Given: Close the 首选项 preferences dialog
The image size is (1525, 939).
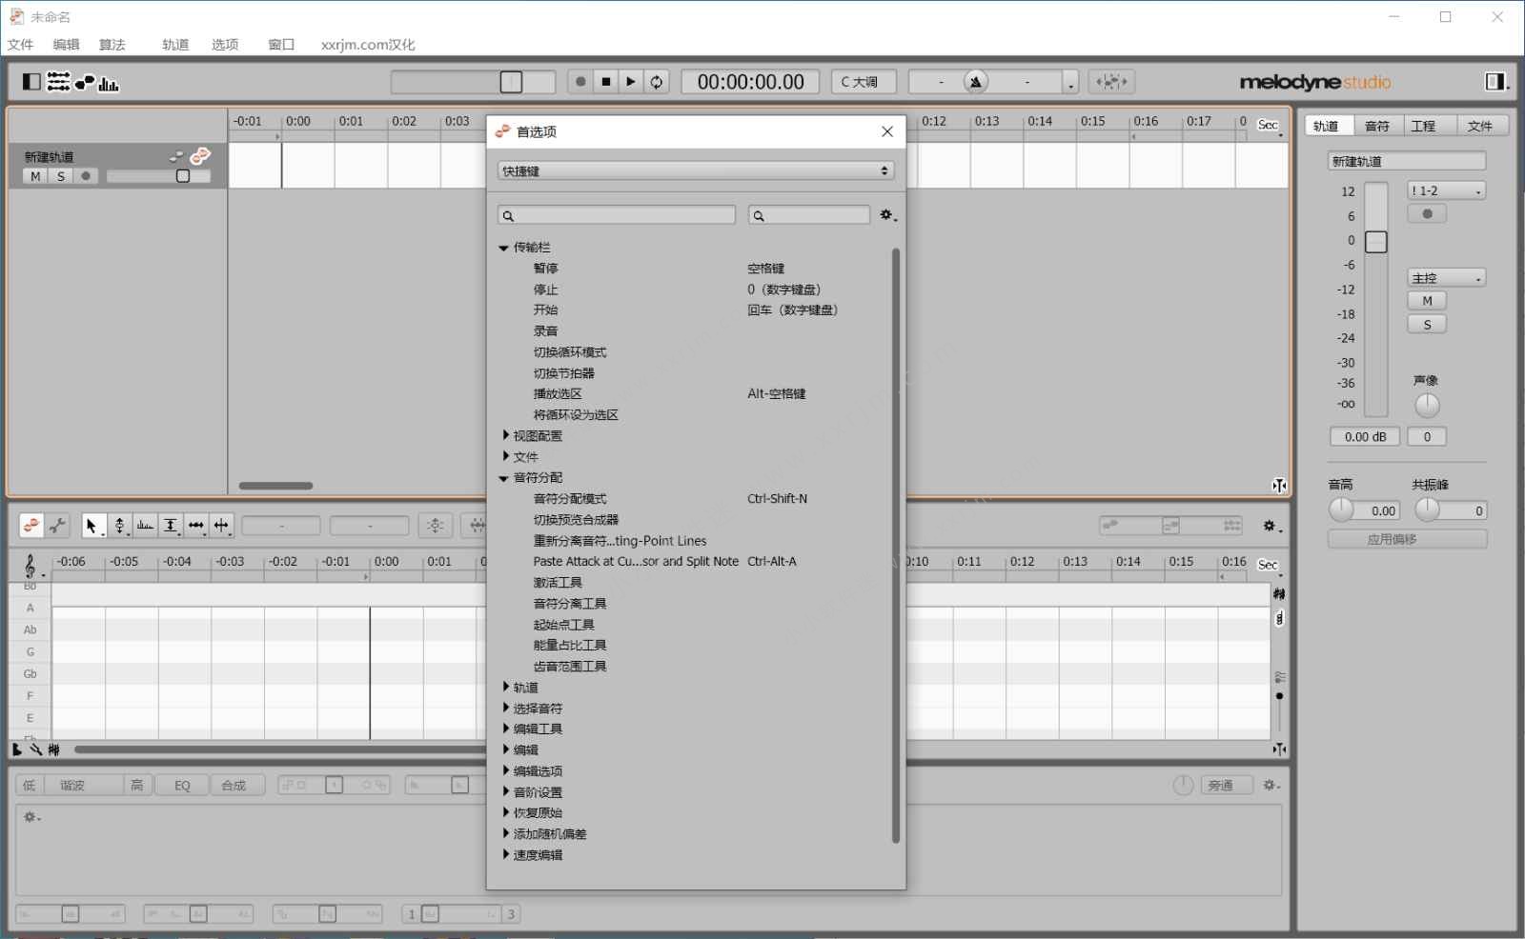Looking at the screenshot, I should (x=887, y=131).
